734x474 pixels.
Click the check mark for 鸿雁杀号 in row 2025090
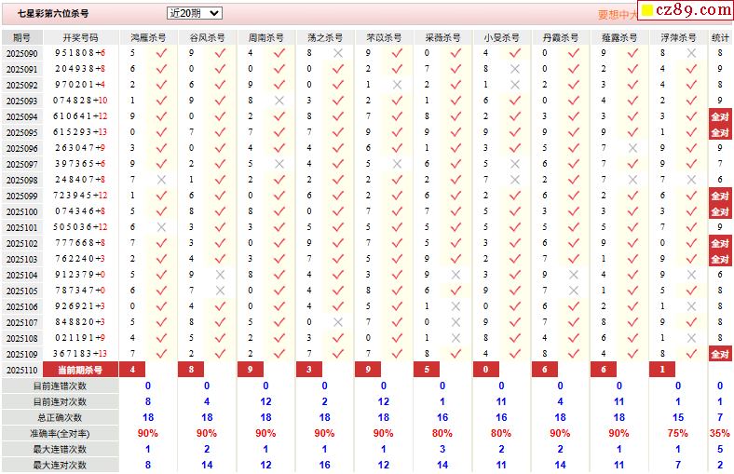(161, 53)
